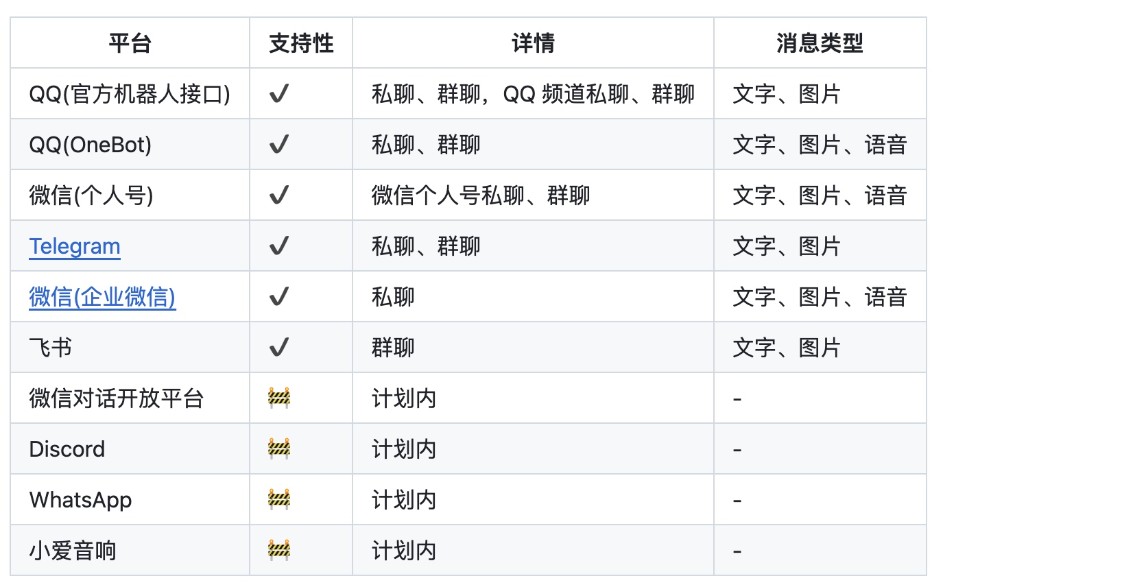Click the checkmark in the 微信(个人号) row
The image size is (1122, 587).
[279, 195]
